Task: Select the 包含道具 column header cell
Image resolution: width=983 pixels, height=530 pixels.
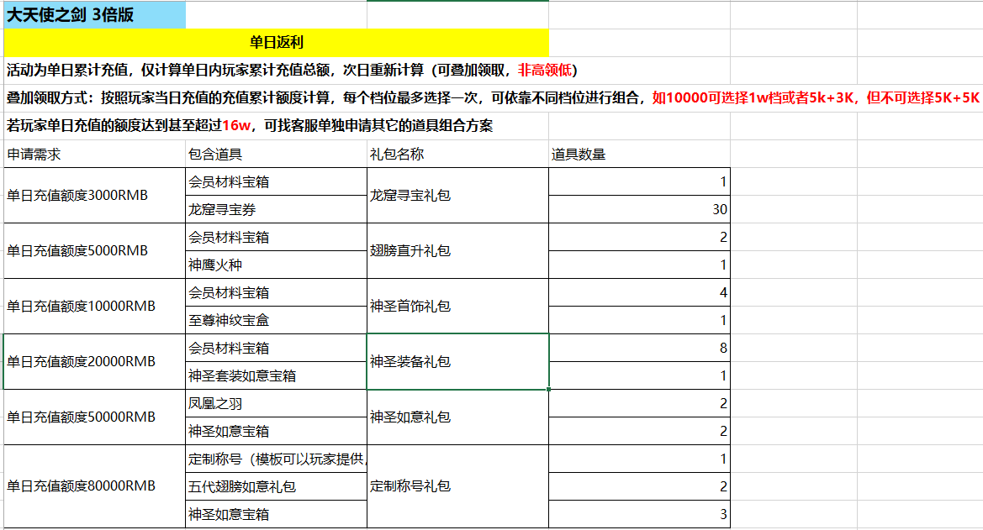Action: pyautogui.click(x=277, y=154)
